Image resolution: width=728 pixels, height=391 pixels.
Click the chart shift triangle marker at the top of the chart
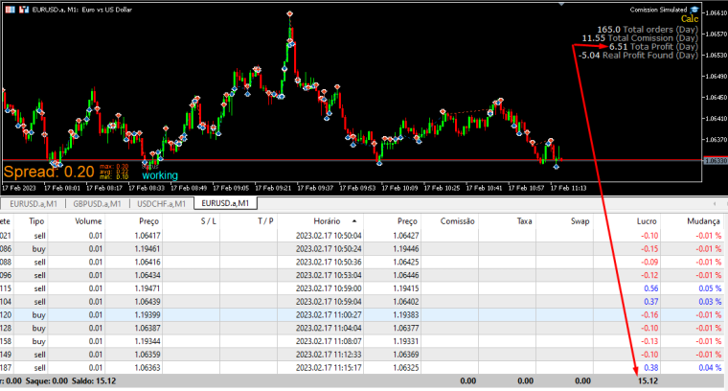pyautogui.click(x=561, y=4)
